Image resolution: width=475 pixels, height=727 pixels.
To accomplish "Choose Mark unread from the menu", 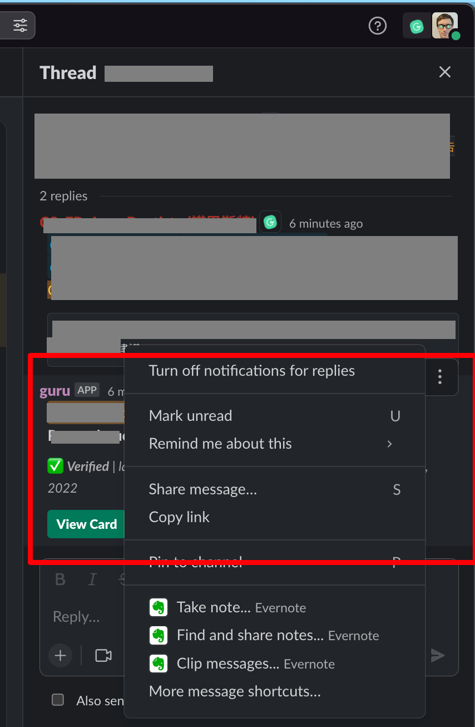I will [x=274, y=416].
